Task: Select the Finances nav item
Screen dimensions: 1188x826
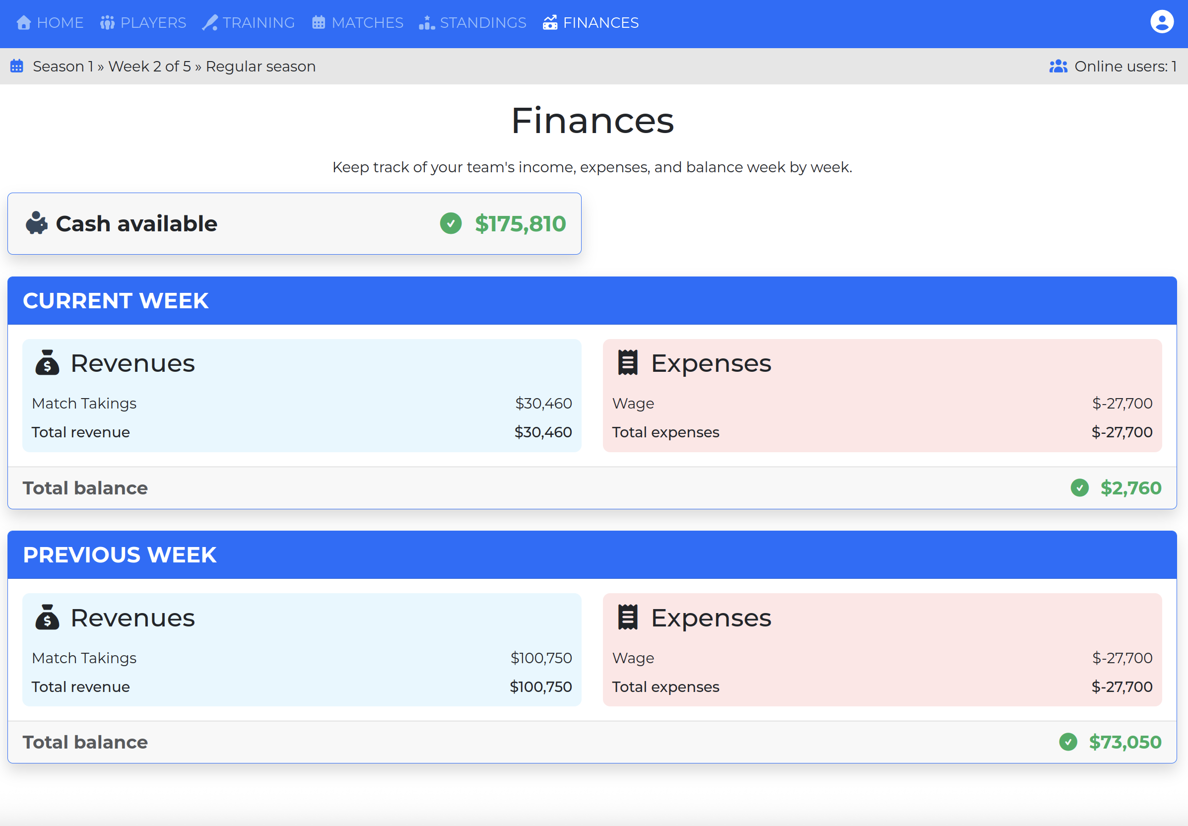Action: 591,23
